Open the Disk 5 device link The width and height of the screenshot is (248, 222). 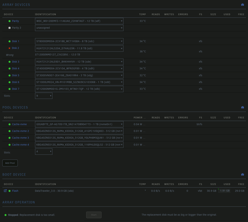(15, 75)
